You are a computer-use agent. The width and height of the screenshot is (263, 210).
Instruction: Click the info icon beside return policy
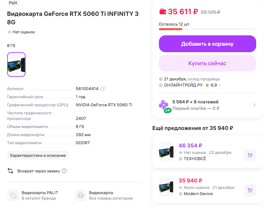[64, 171]
